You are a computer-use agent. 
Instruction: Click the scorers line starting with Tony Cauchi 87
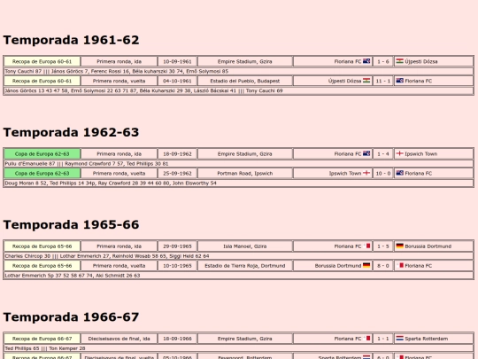point(238,71)
